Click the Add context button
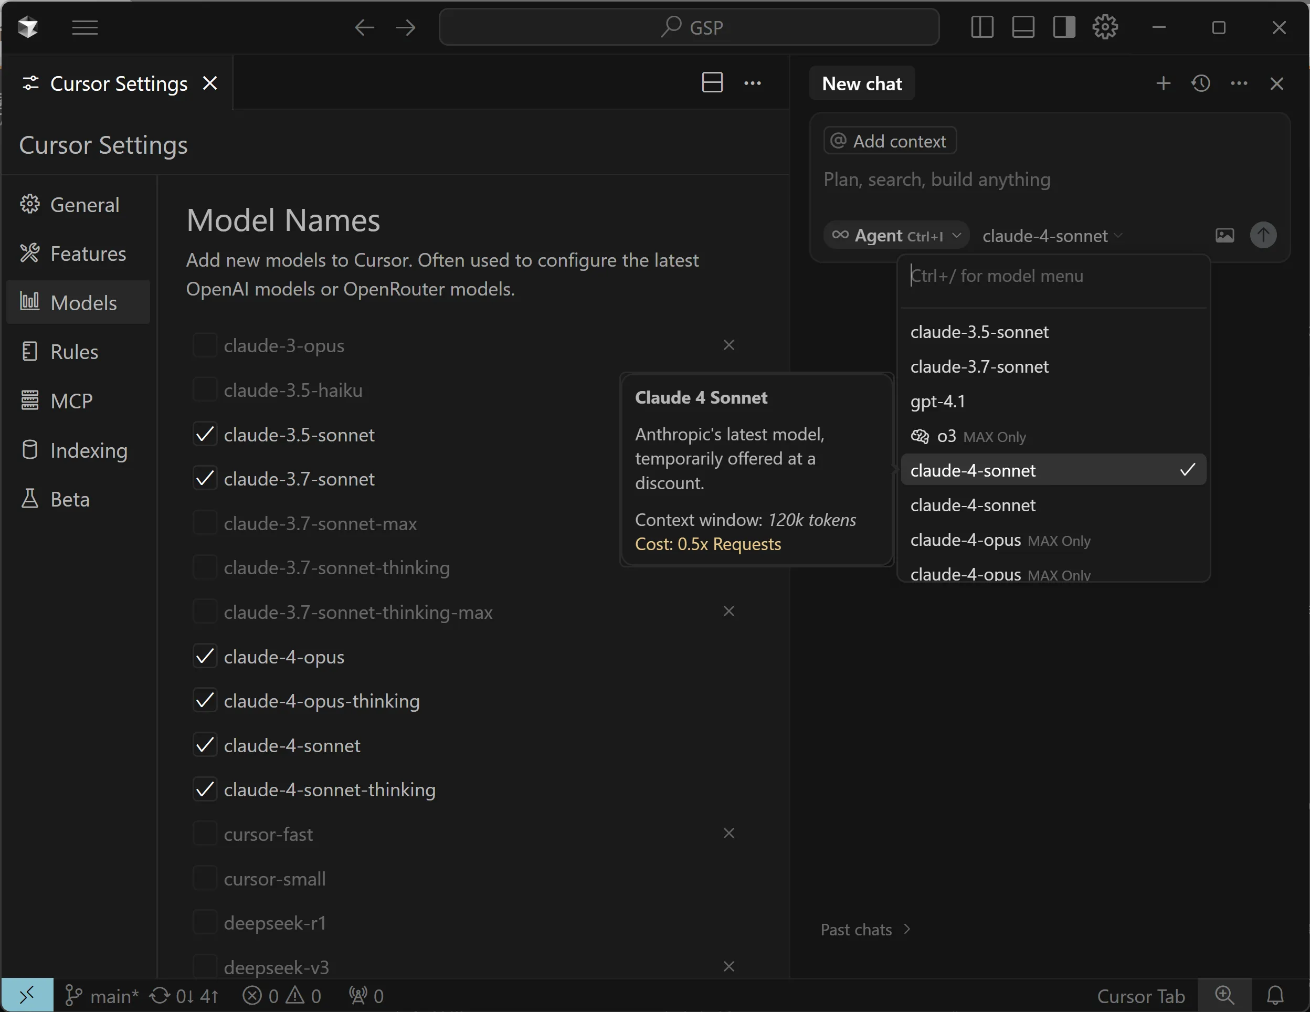This screenshot has height=1012, width=1310. (x=890, y=141)
